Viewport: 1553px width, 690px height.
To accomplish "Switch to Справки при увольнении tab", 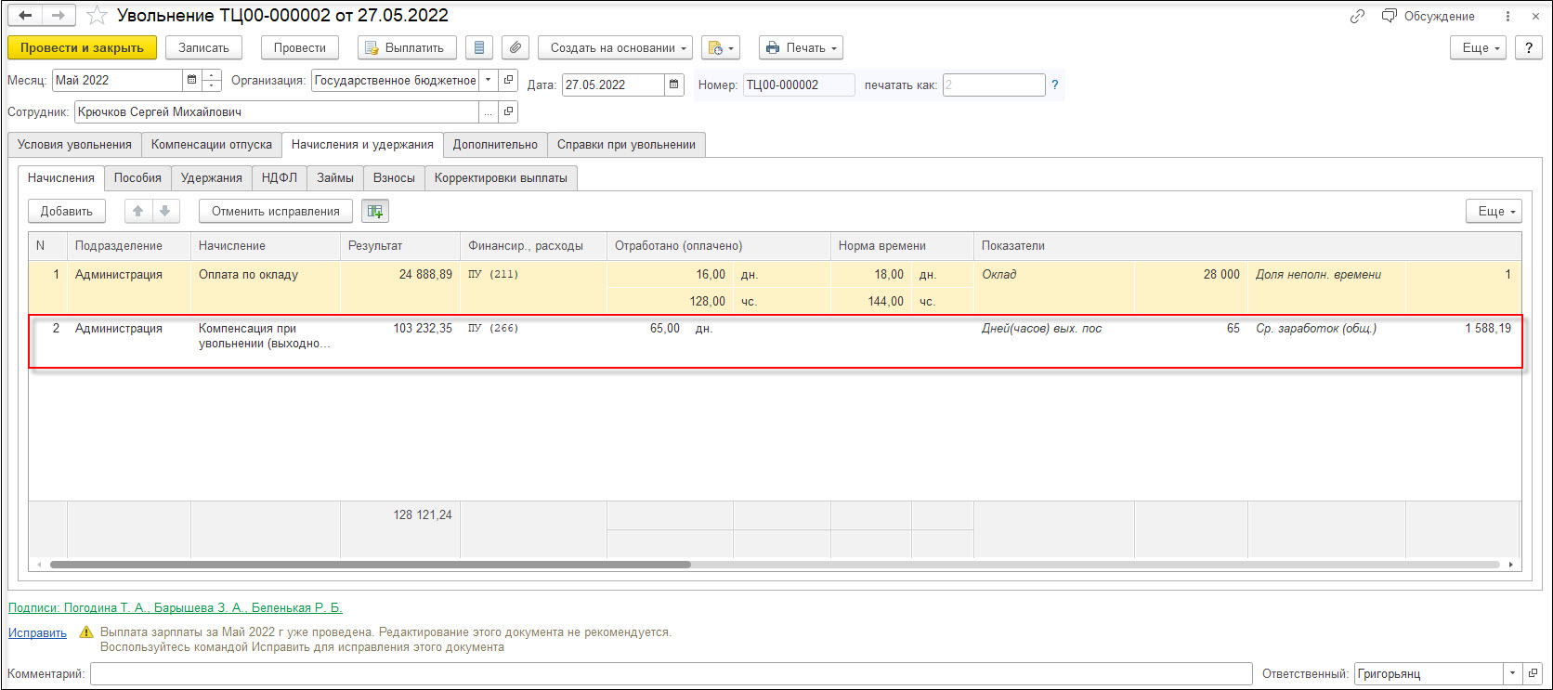I will click(x=626, y=144).
